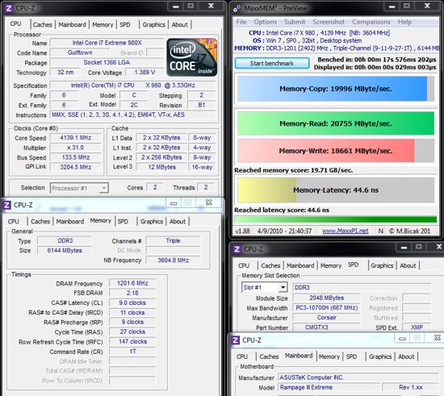
Task: Open the Processor #1 selection dropdown
Action: tap(79, 188)
